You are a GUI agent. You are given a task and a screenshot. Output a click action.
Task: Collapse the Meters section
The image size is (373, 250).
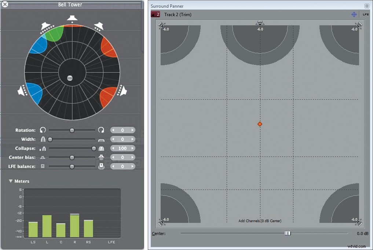[x=10, y=181]
